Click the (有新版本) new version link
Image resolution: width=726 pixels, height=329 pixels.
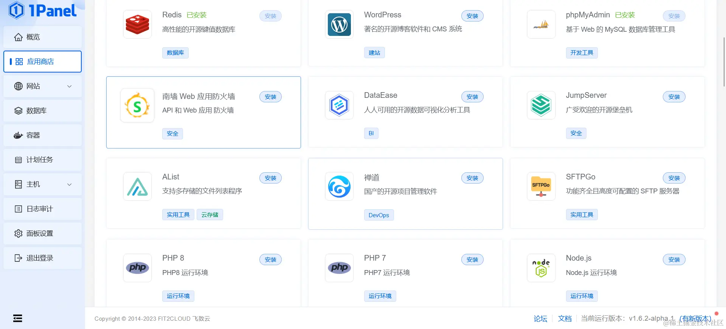695,318
